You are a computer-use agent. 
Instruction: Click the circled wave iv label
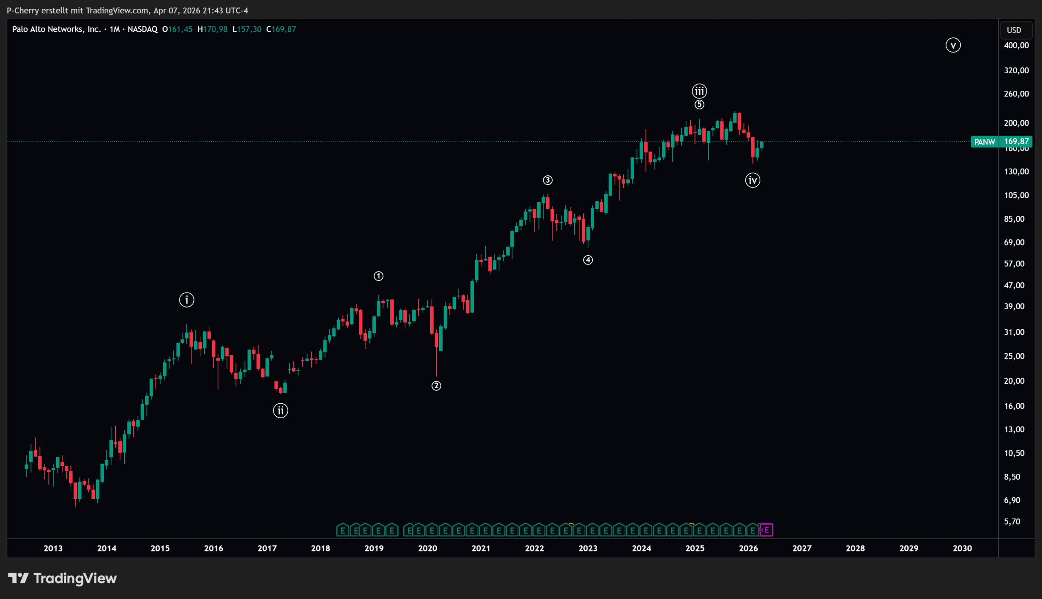tap(752, 180)
